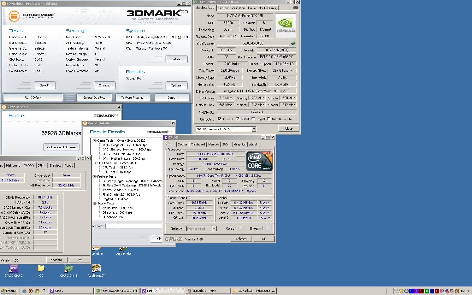Switch to 3Dmark01 - Paint taskbar item
Screen dimensions: 472x295
[x=208, y=291]
